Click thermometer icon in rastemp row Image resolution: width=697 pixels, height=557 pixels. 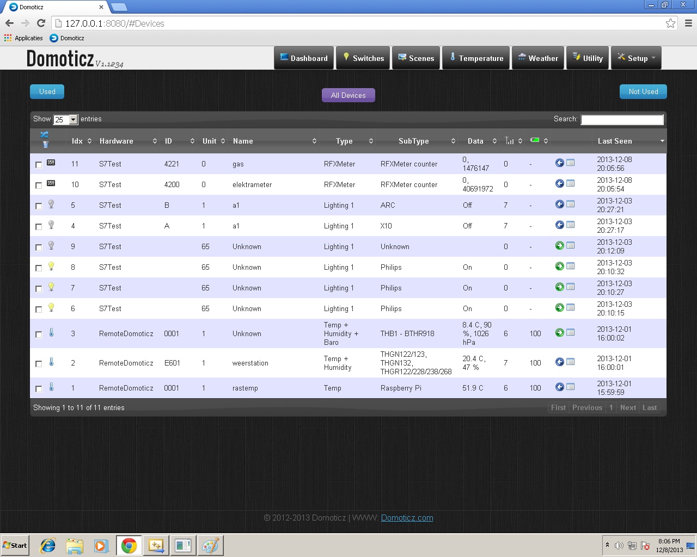click(x=51, y=387)
